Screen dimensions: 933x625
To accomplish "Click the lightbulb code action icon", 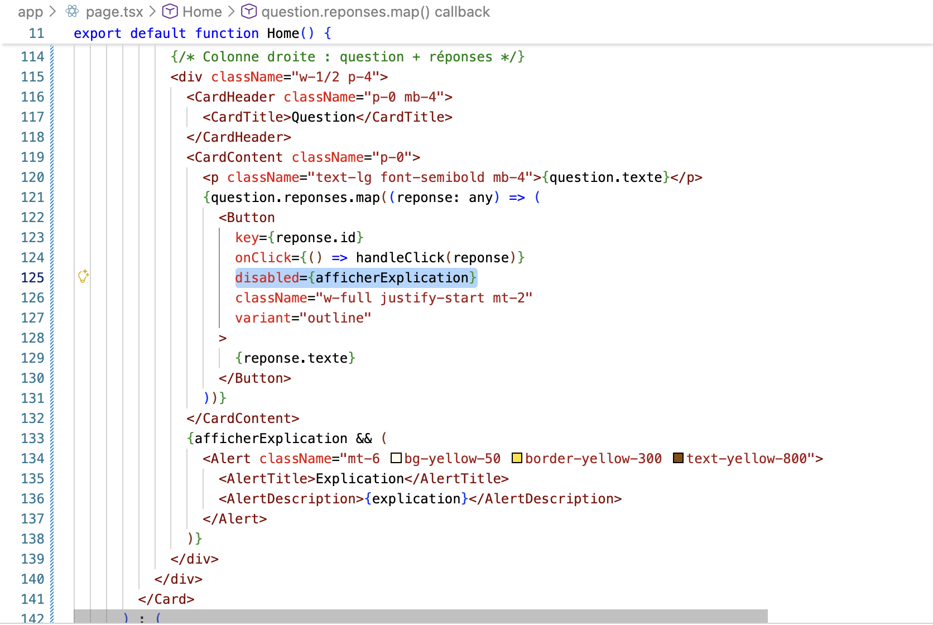I will (x=83, y=276).
